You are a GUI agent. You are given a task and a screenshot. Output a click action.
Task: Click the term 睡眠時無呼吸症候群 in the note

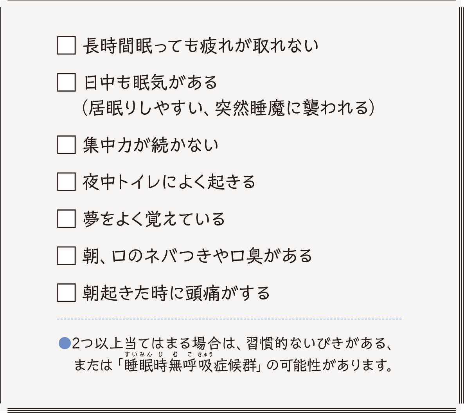[191, 366]
